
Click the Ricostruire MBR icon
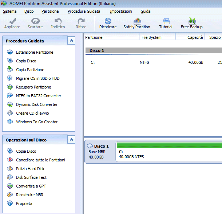(x=10, y=195)
